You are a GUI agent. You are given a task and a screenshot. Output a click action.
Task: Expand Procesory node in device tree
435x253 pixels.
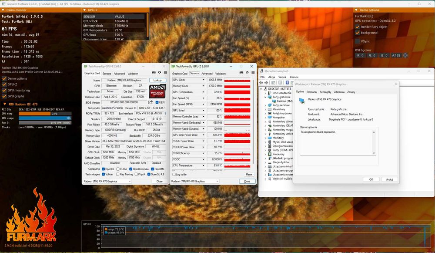(265, 154)
